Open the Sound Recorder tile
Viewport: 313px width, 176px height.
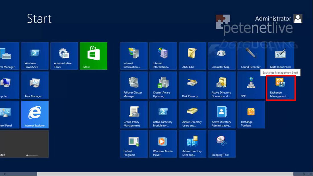point(251,56)
